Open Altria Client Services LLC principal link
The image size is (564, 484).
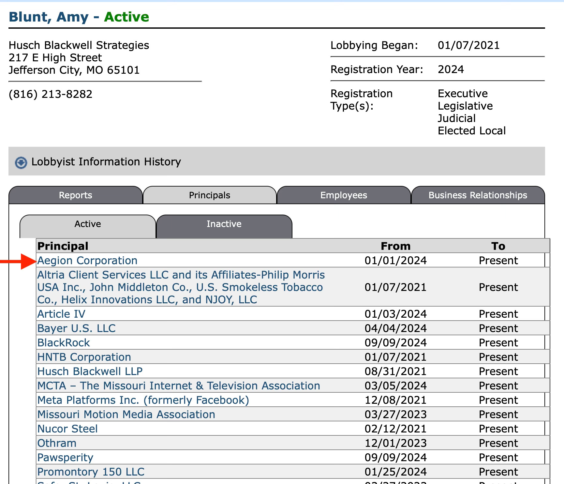[181, 287]
